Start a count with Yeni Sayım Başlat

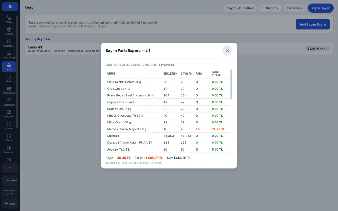point(313,24)
